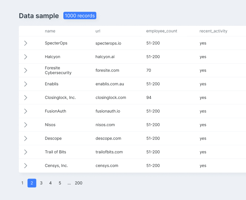Screen dimensions: 246x200
Task: Click the pagination ellipsis
Action: tap(69, 183)
